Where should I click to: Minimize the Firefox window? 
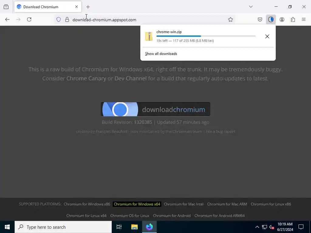[x=276, y=7]
